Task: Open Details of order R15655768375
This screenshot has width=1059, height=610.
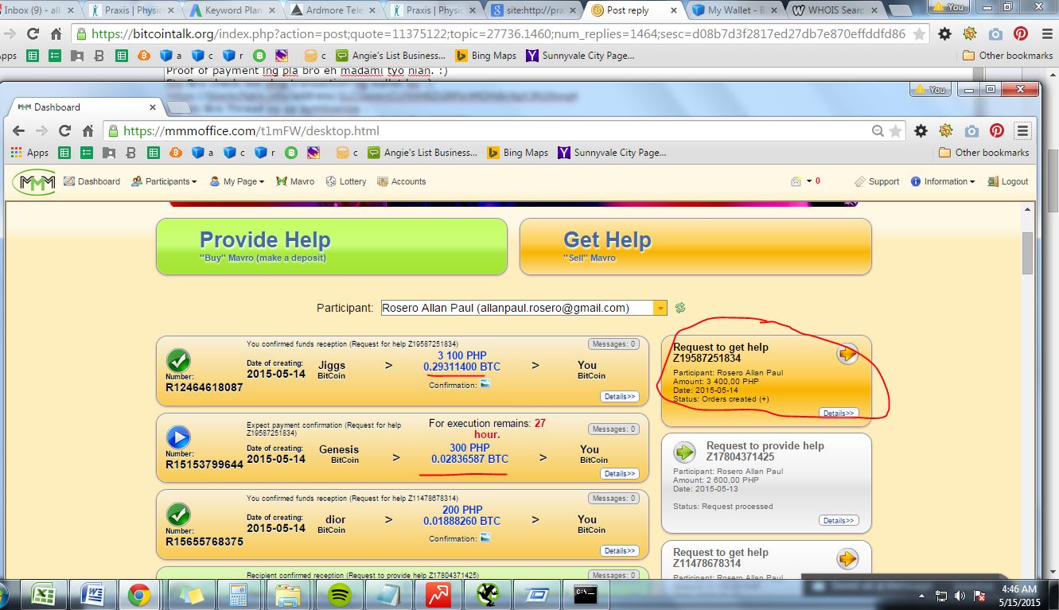Action: tap(619, 550)
